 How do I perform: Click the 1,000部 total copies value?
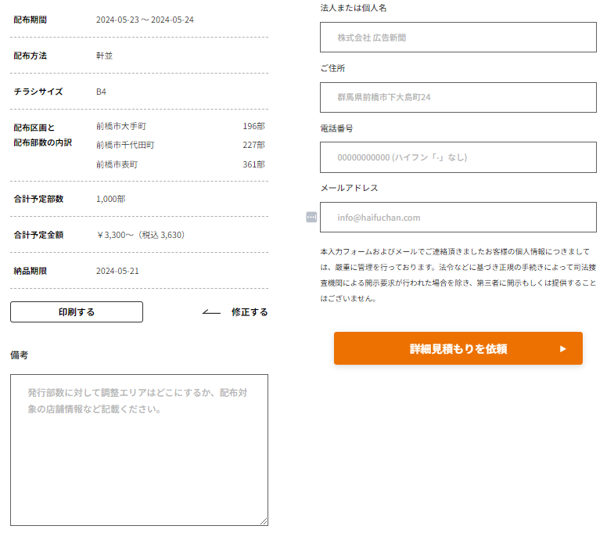pos(111,199)
